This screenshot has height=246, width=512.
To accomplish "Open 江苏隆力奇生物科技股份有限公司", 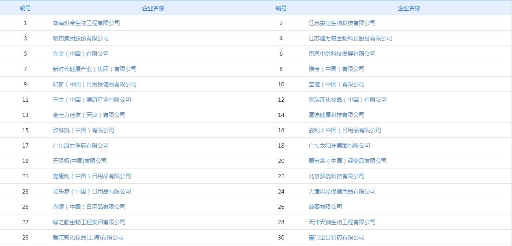I will [350, 39].
